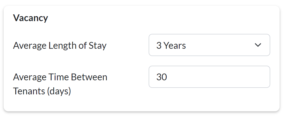Expand the length of stay combo box
Viewport: 284px width, 116px height.
(209, 45)
